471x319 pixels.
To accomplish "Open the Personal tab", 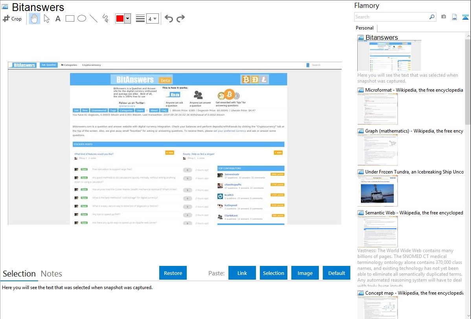I will coord(364,28).
